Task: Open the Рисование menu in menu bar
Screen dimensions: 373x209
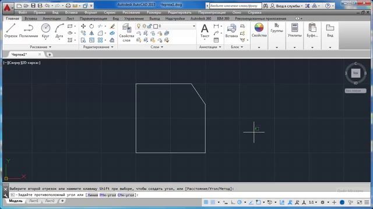Action: [x=131, y=12]
